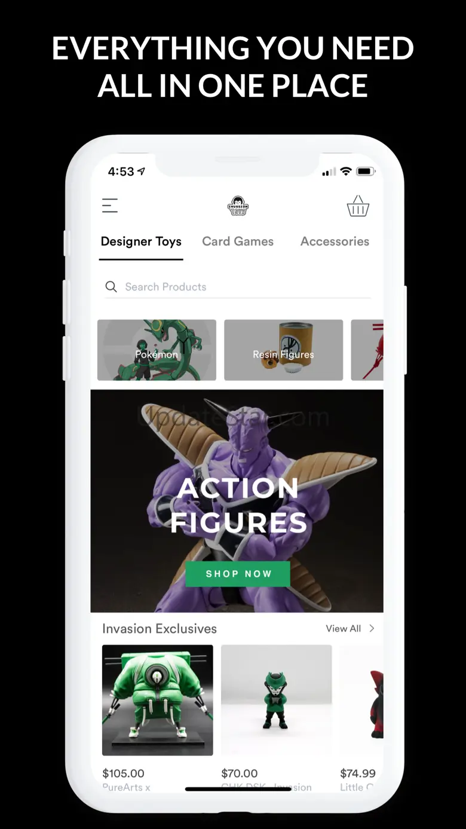Screen dimensions: 466x829
Task: Tap the cellular signal bars icon
Action: point(329,172)
